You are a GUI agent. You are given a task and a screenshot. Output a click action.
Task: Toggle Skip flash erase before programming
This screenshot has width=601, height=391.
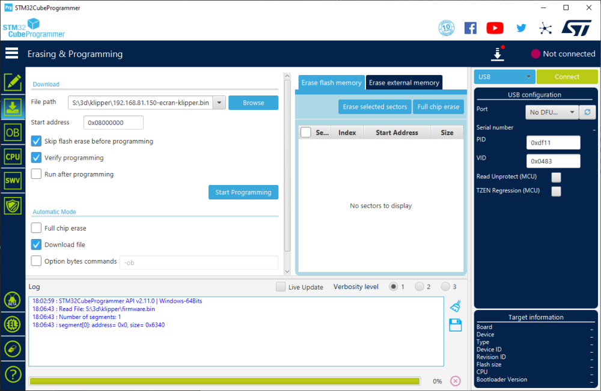pos(37,141)
